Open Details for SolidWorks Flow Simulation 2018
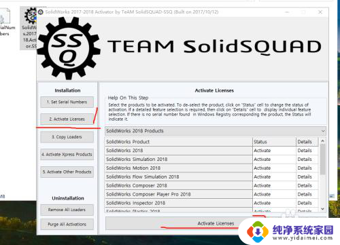This screenshot has width=340, height=245. coord(307,176)
